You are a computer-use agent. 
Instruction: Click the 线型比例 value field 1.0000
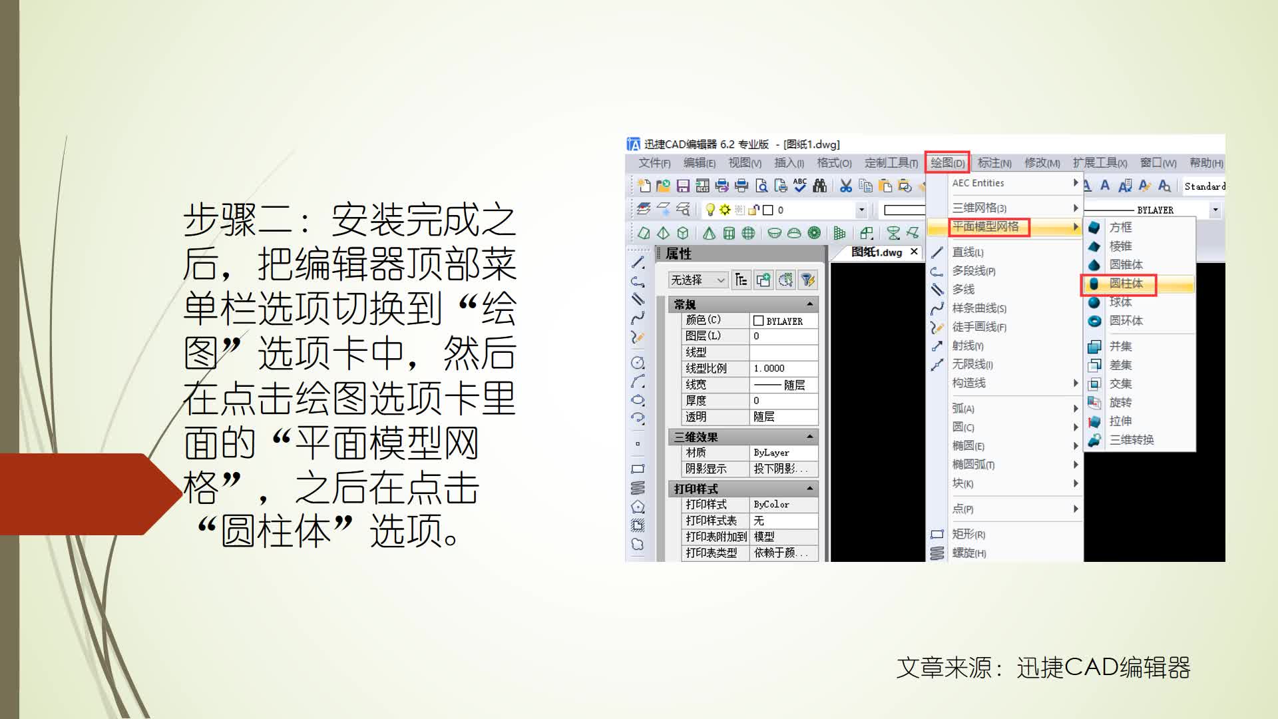click(x=782, y=368)
